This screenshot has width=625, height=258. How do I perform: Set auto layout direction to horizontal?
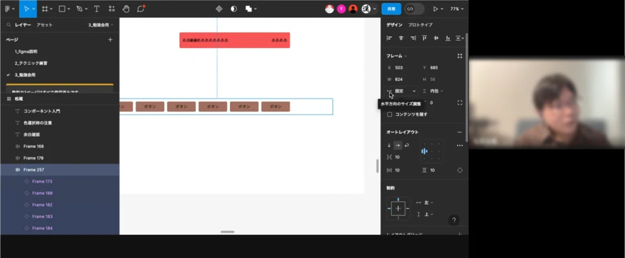click(x=398, y=146)
